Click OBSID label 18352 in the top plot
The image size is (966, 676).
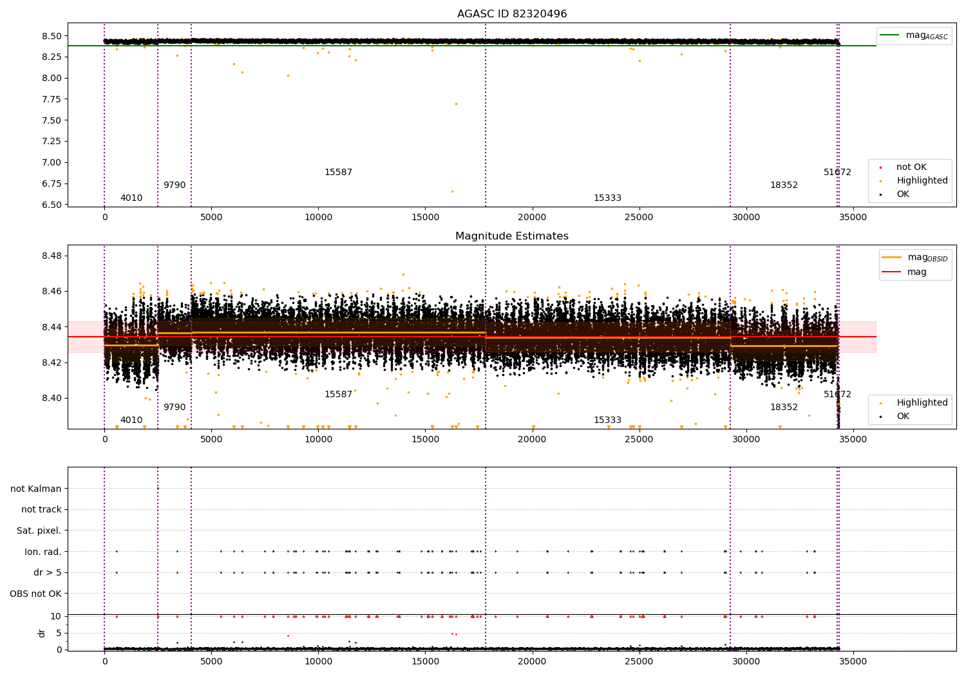784,185
